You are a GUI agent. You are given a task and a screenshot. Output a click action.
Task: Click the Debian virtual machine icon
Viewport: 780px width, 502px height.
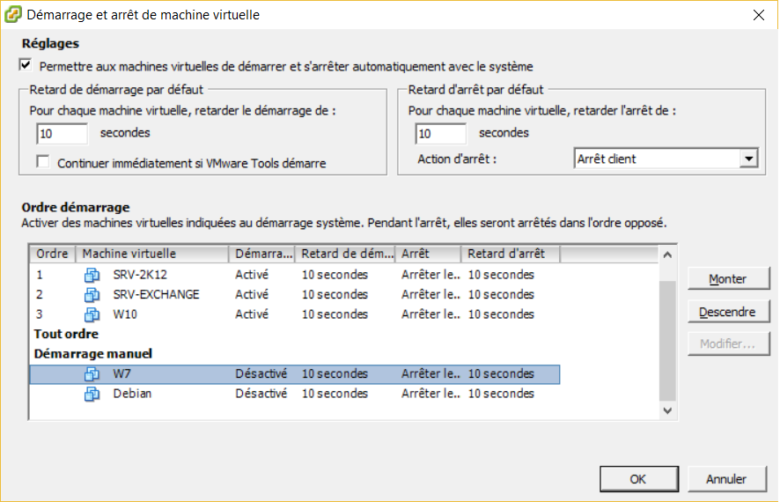pos(92,394)
